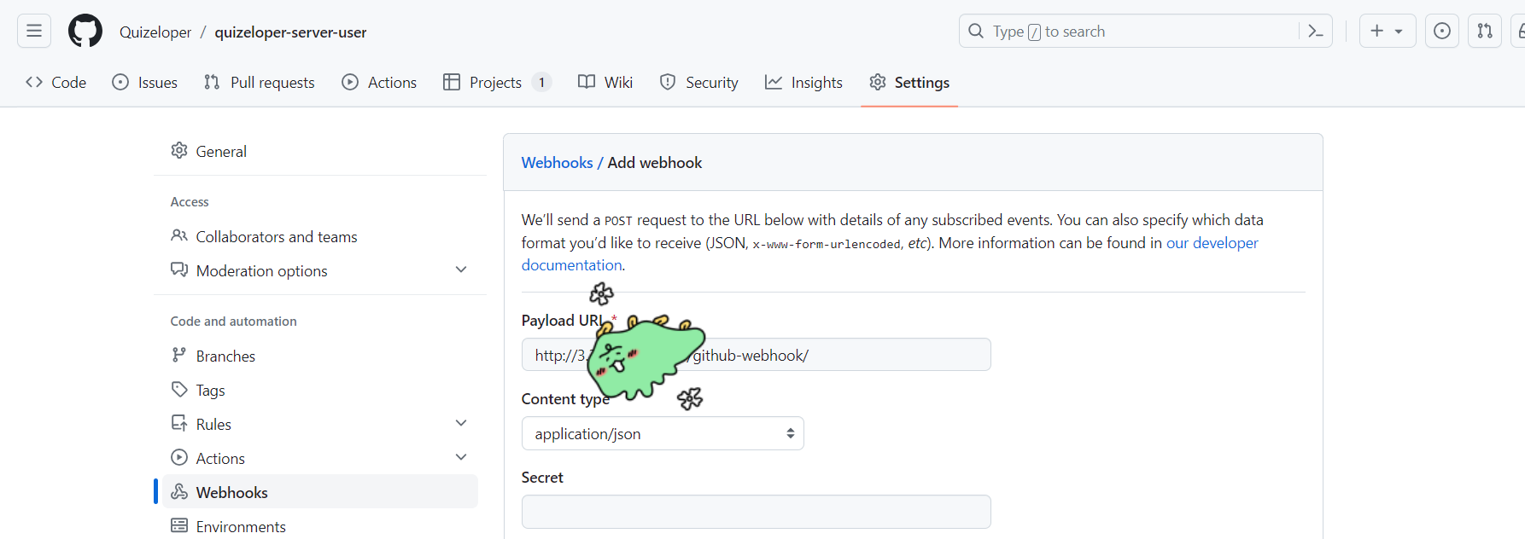Open pull requests icon in top header

(1485, 32)
